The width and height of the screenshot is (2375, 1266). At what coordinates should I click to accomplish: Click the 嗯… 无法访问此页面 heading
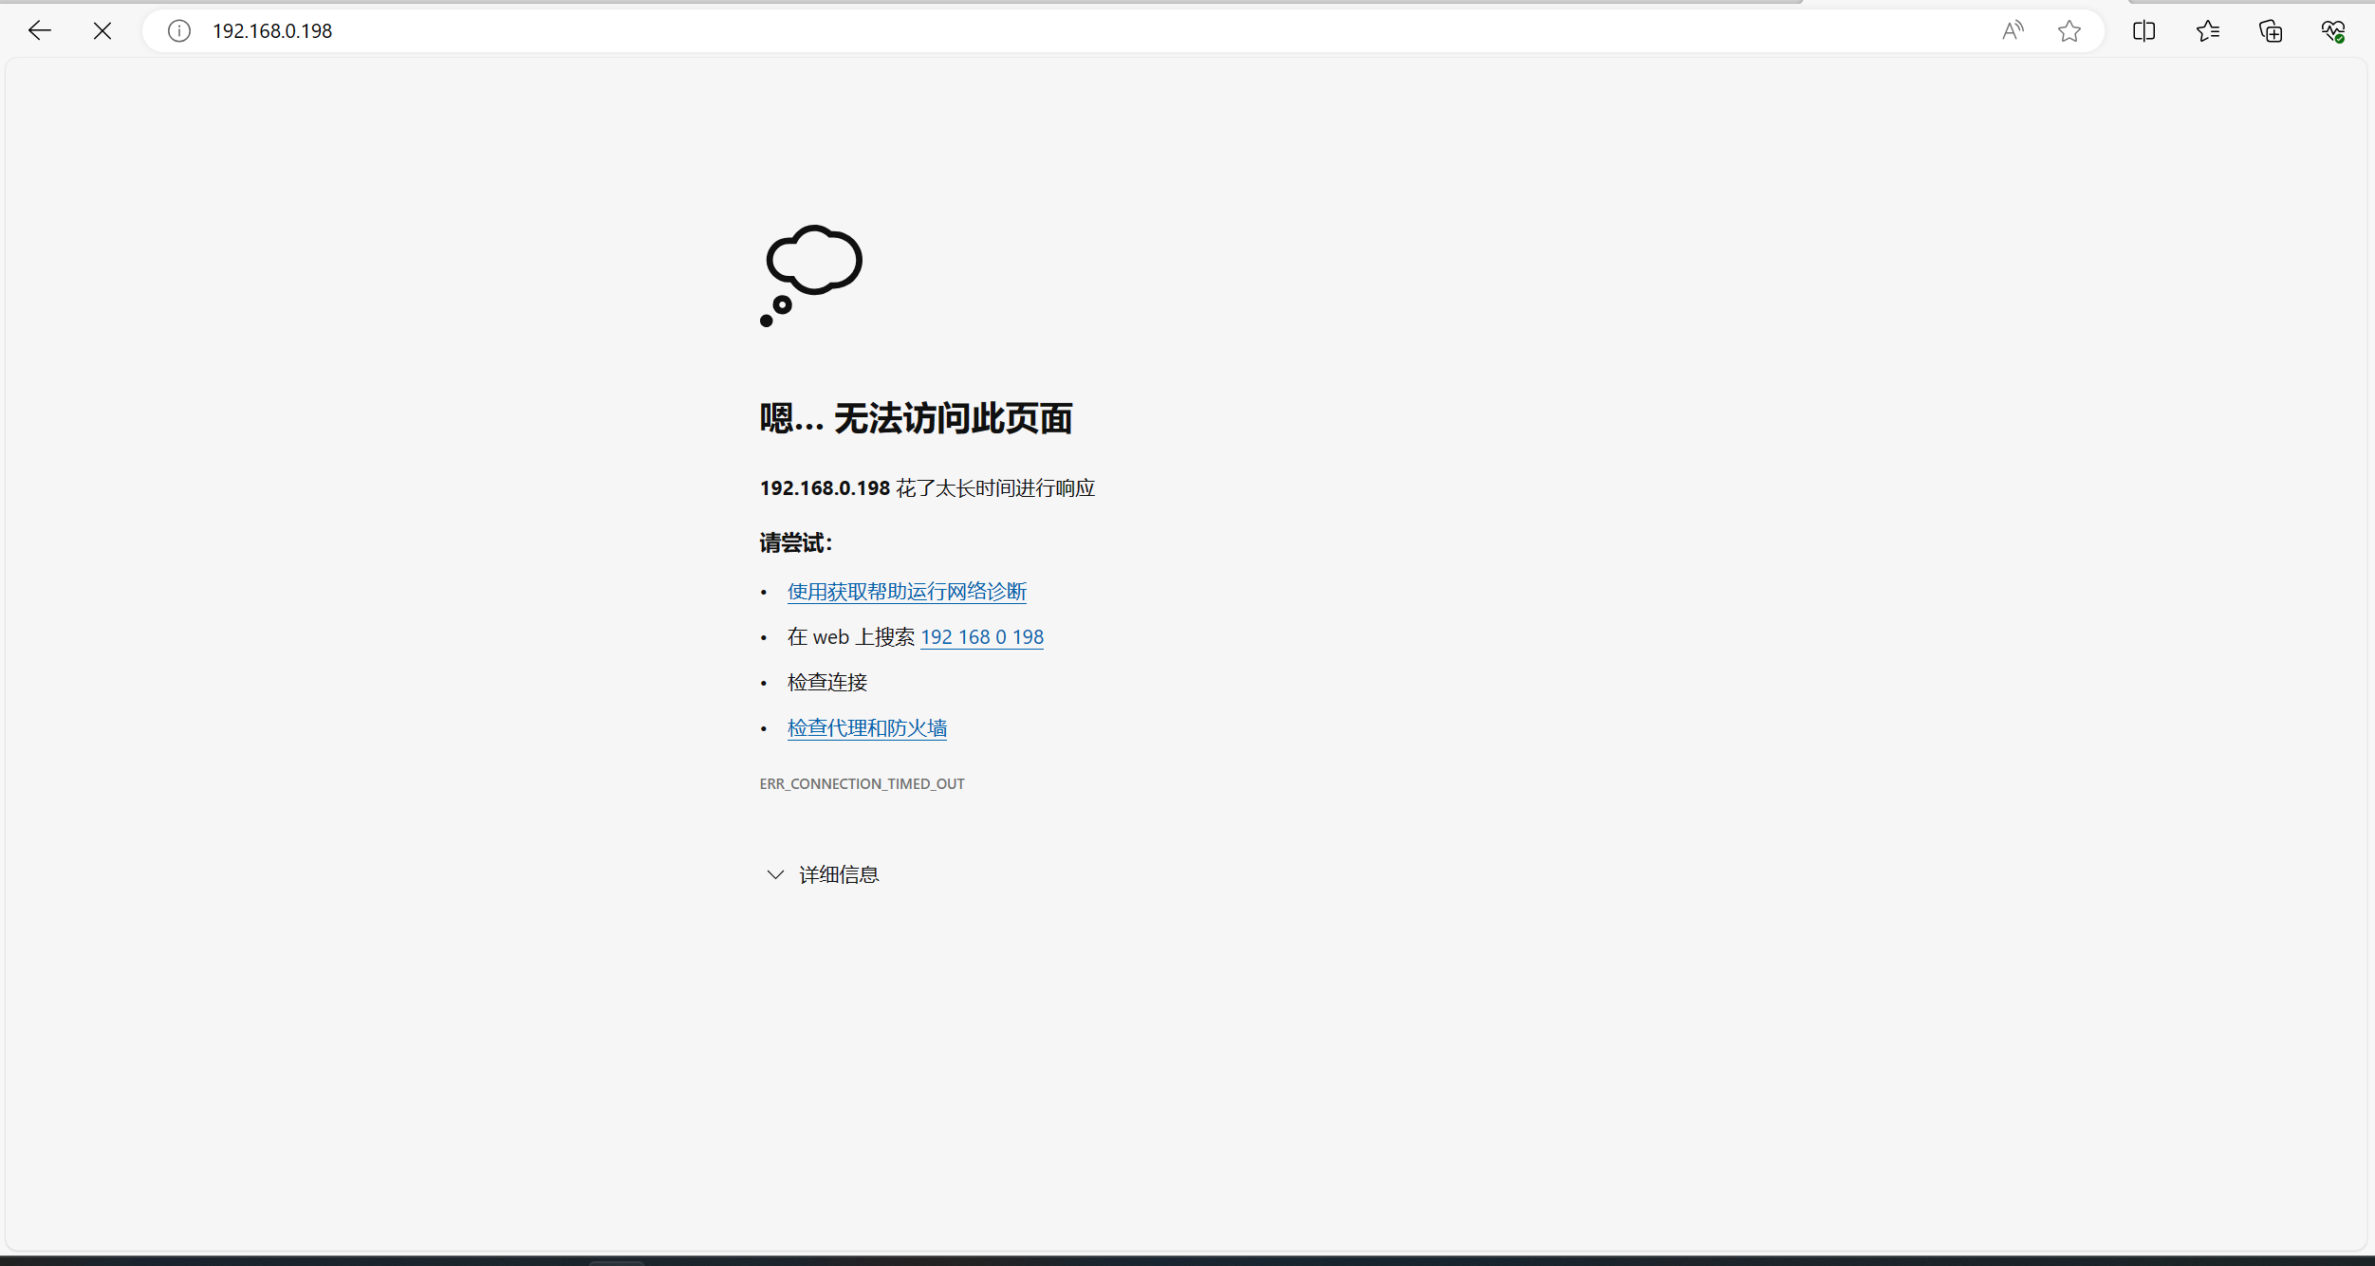click(x=916, y=418)
